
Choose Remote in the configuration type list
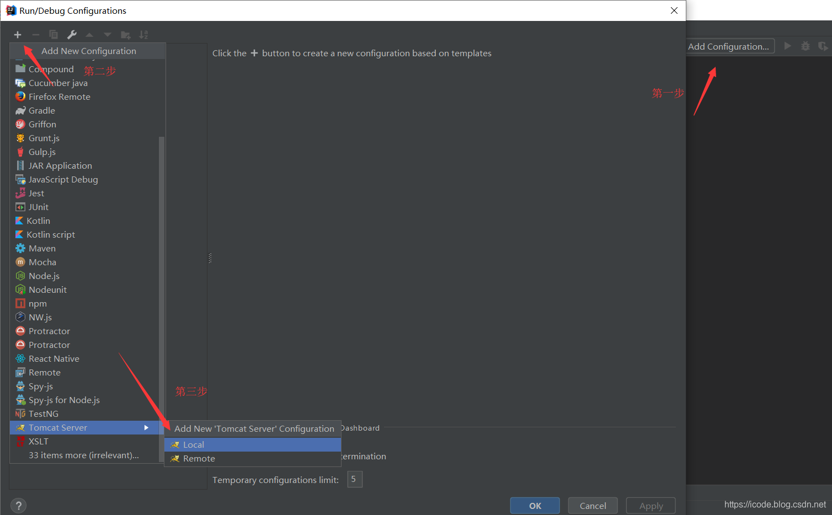click(84, 372)
